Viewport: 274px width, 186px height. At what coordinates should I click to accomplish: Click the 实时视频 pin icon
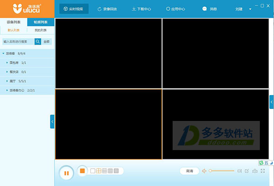click(x=65, y=9)
